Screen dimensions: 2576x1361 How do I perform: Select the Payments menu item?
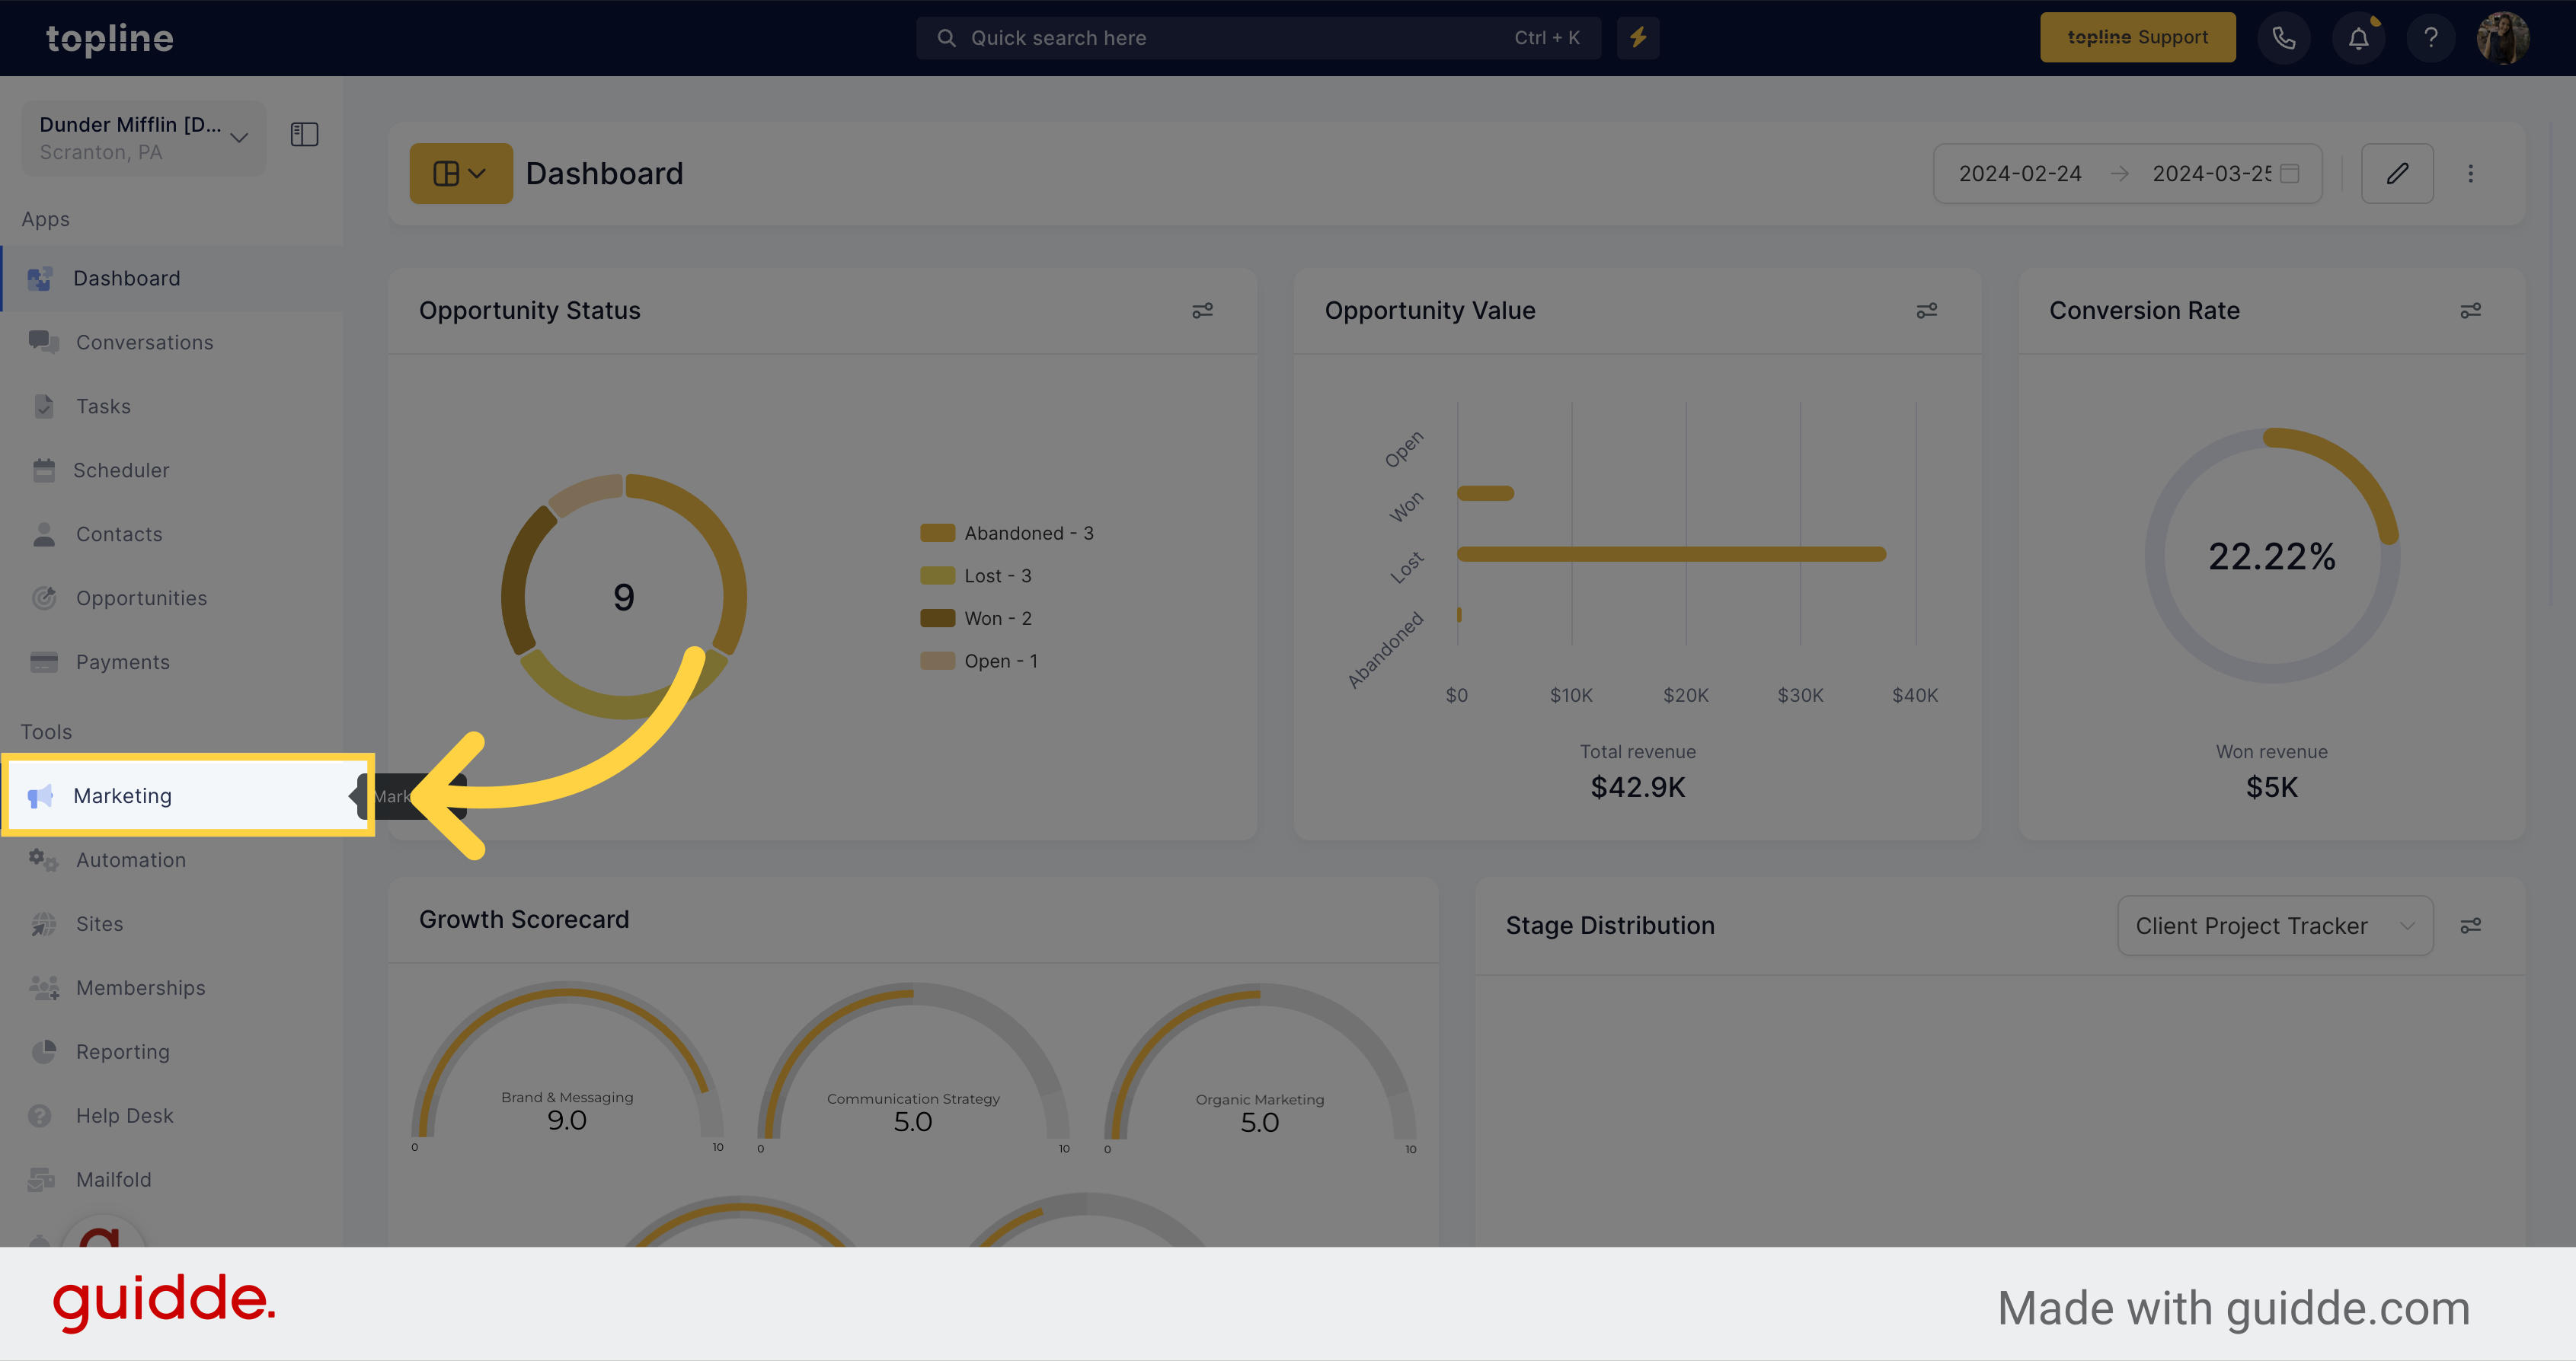pyautogui.click(x=123, y=661)
